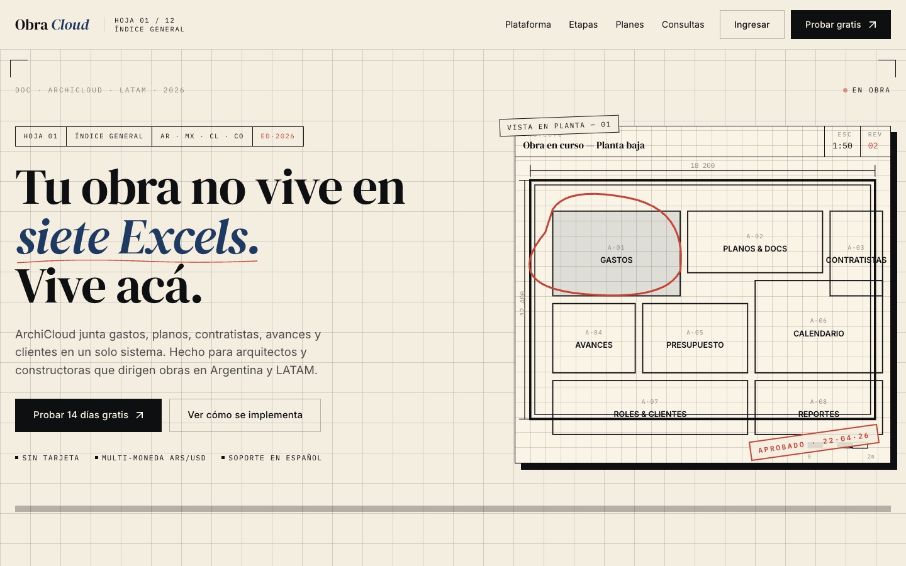Screen dimensions: 906x566
Task: Click the APROBADO 22·04·26 stamp
Action: click(x=814, y=442)
